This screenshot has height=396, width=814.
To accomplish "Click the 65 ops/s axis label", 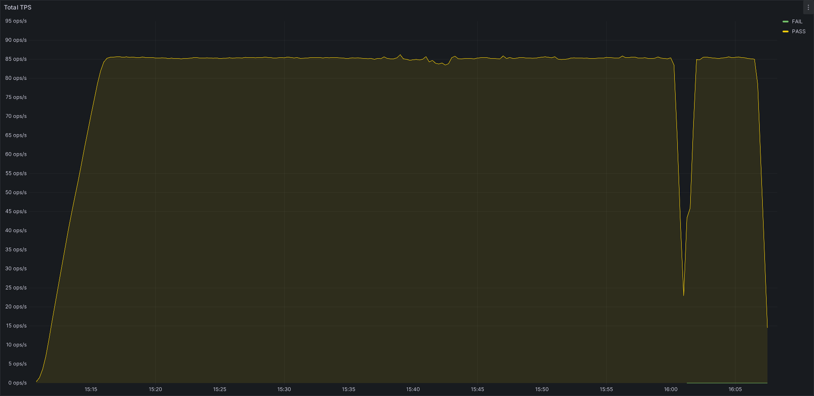I will pyautogui.click(x=16, y=135).
